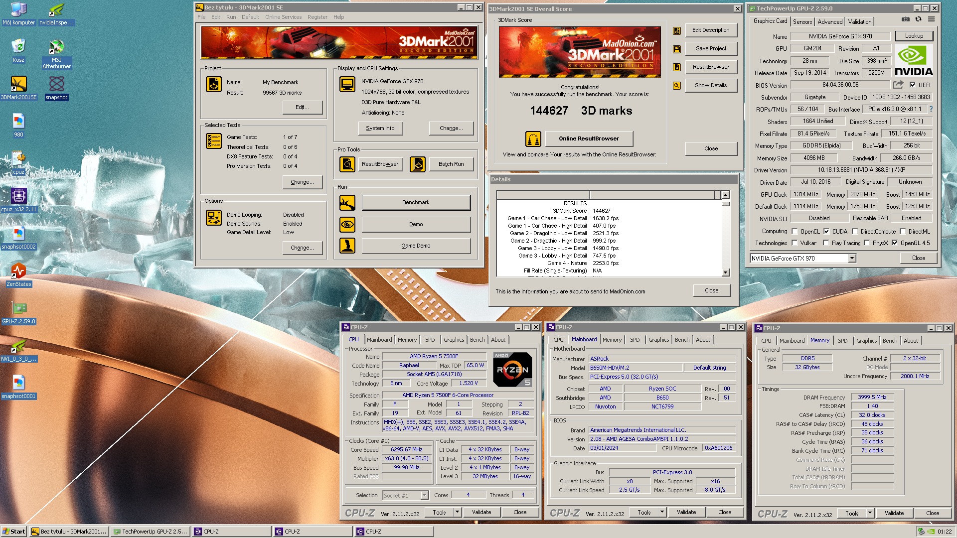
Task: Click the Save Project floppy icon
Action: tap(677, 49)
